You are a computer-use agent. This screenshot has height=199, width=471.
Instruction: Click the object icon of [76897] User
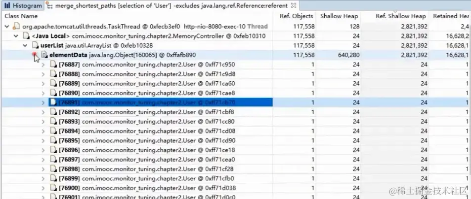tap(53, 160)
